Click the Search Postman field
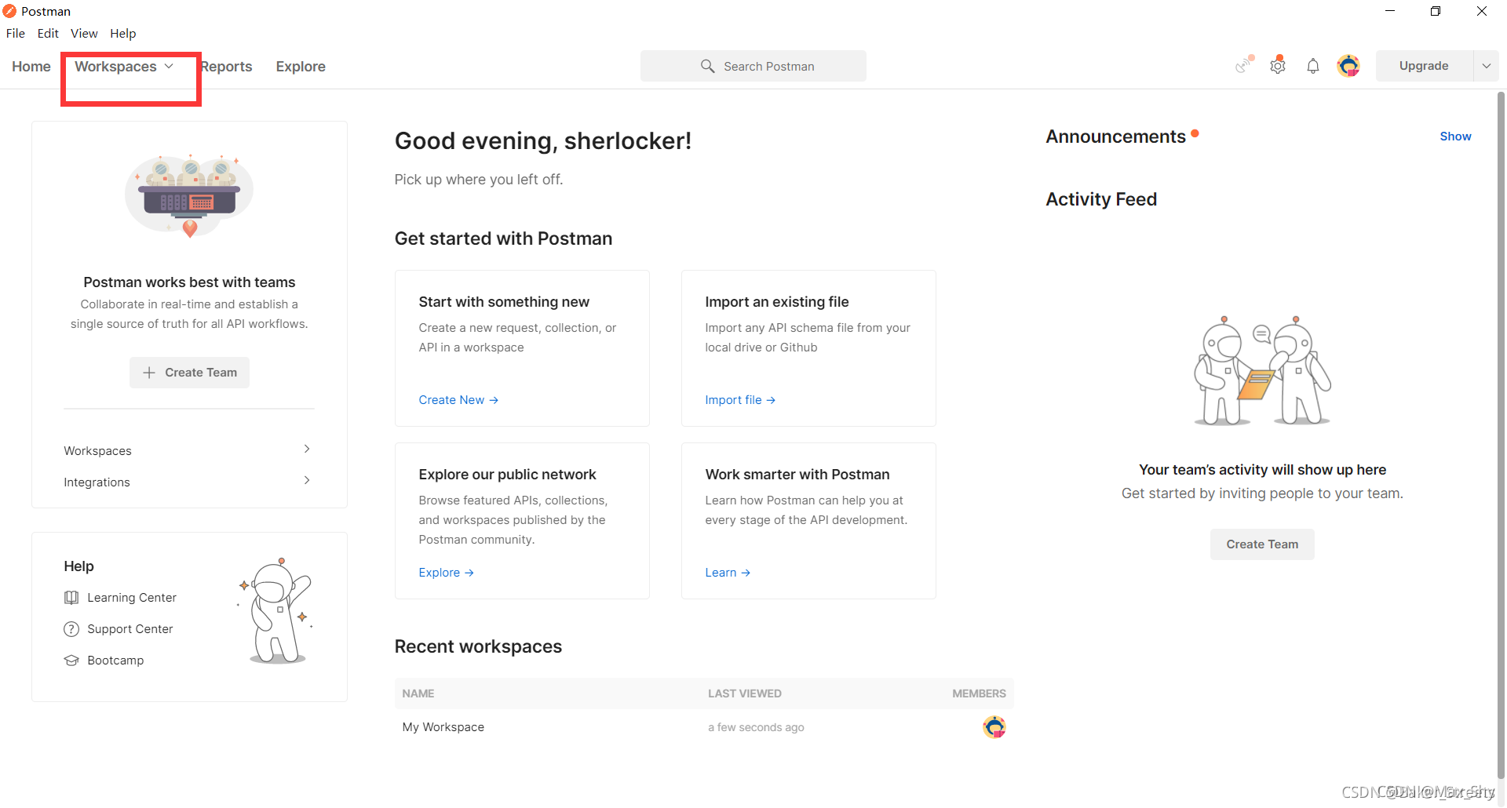 (x=753, y=66)
